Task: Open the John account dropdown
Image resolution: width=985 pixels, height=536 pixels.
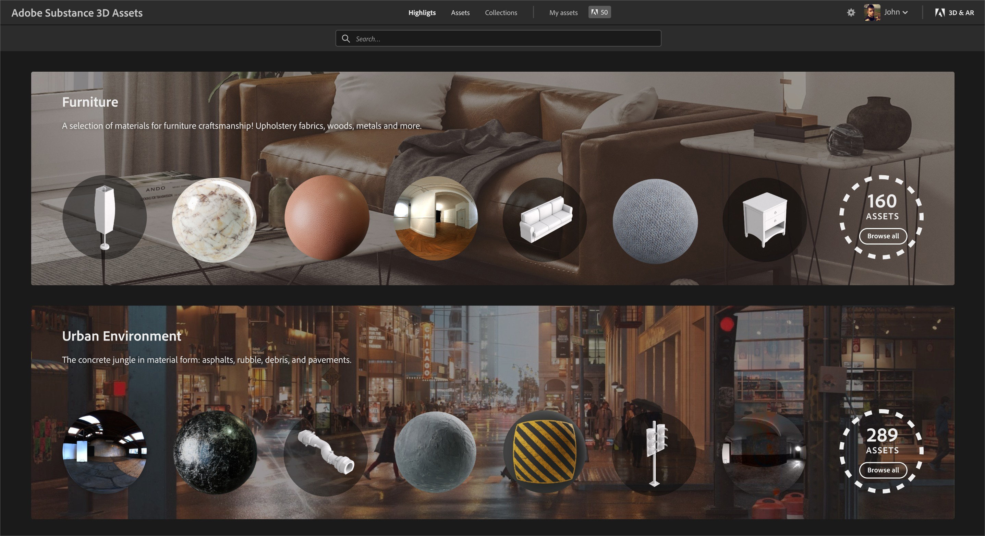Action: point(896,12)
